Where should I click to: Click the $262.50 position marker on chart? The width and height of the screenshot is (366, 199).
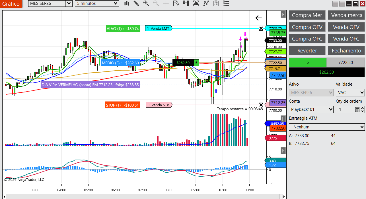[183, 63]
